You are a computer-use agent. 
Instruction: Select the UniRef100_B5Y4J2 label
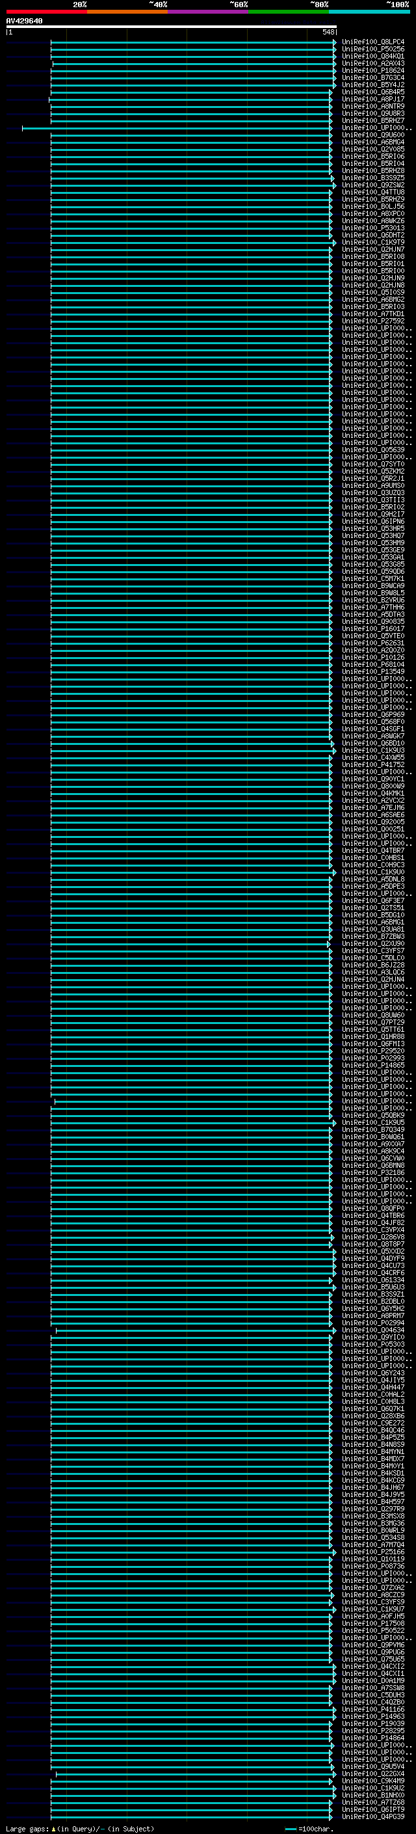pos(372,85)
